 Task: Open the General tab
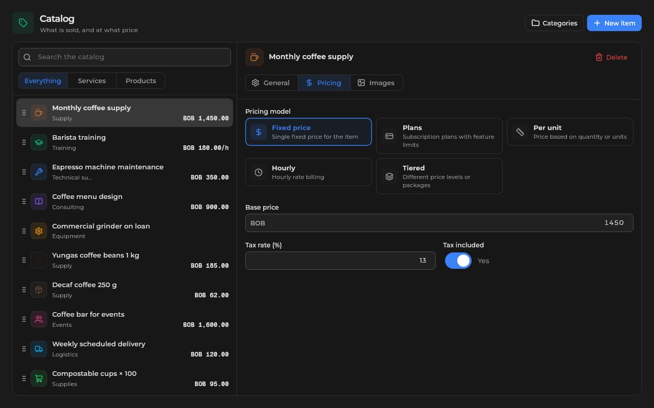click(x=271, y=83)
